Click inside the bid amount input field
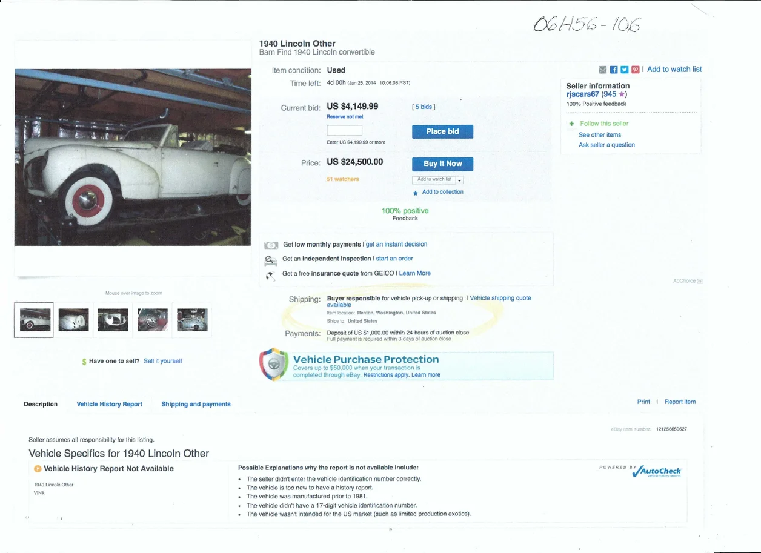Viewport: 761px width, 553px height. tap(344, 131)
